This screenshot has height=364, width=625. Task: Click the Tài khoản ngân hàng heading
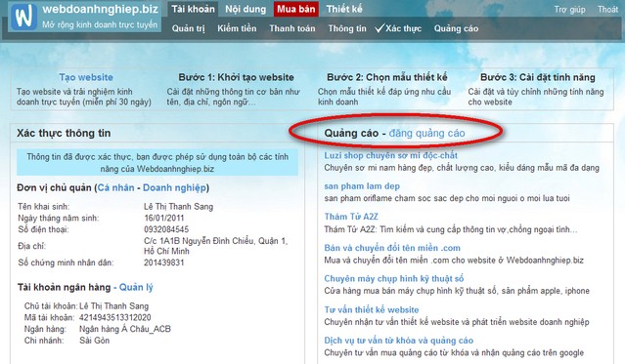click(64, 287)
